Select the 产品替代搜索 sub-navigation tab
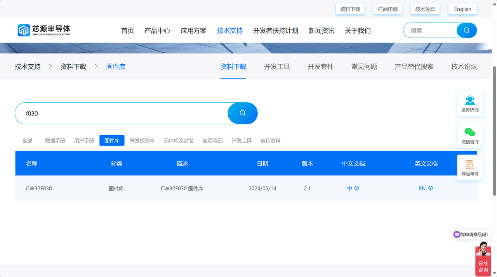Screen dimensions: 497x277 [x=414, y=67]
